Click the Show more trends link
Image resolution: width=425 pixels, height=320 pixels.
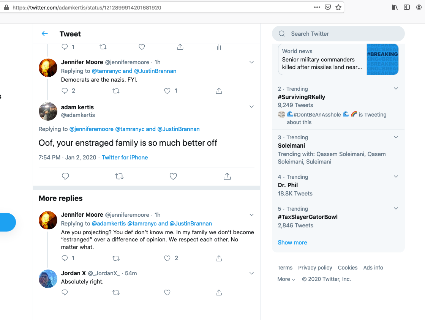tap(292, 243)
